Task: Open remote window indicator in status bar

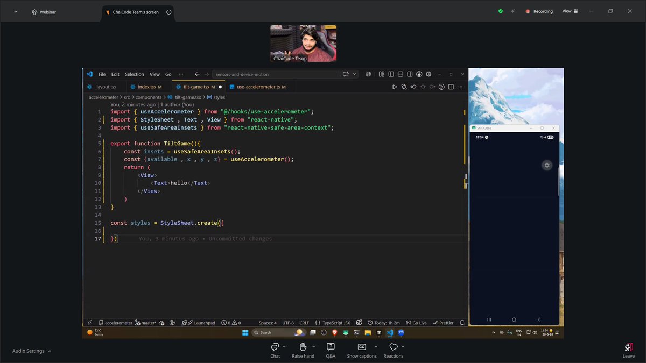Action: (89, 323)
